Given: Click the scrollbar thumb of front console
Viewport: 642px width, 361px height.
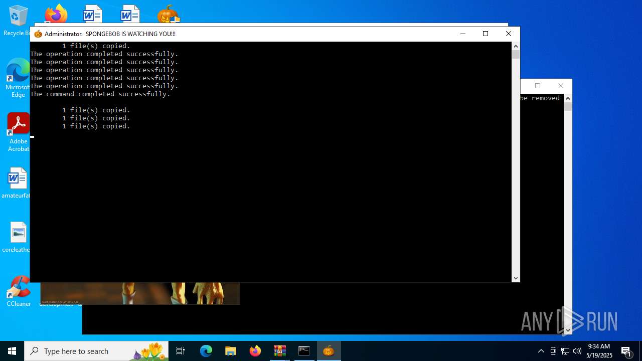Looking at the screenshot, I should point(516,54).
